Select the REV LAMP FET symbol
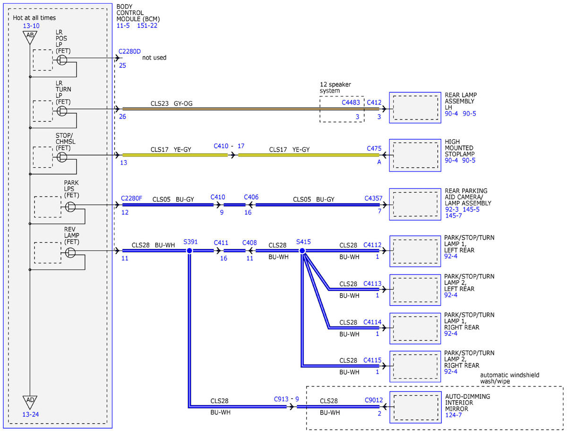The image size is (567, 438). tap(70, 253)
